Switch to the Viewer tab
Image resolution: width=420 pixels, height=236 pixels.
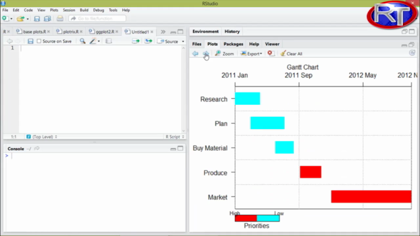point(272,44)
